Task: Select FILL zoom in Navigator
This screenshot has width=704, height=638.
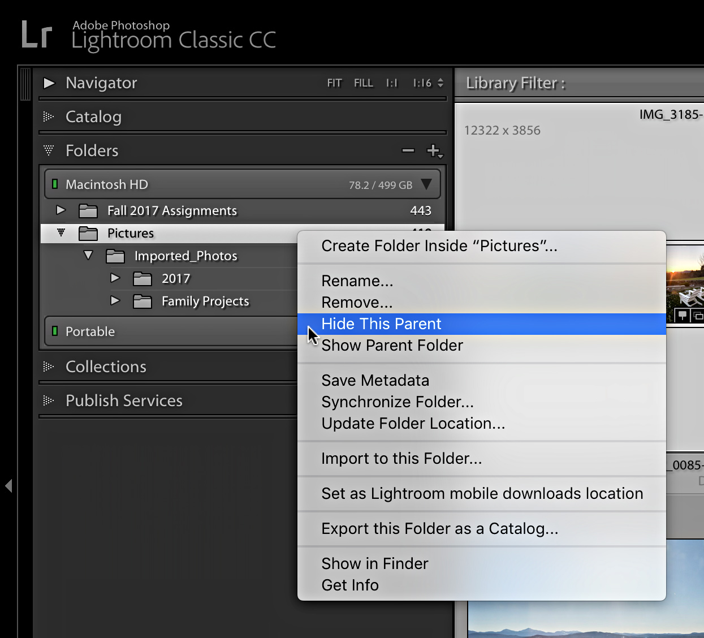Action: [364, 83]
